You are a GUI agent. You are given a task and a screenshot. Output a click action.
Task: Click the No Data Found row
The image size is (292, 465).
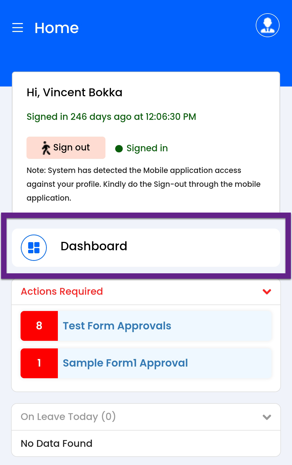[x=57, y=444]
